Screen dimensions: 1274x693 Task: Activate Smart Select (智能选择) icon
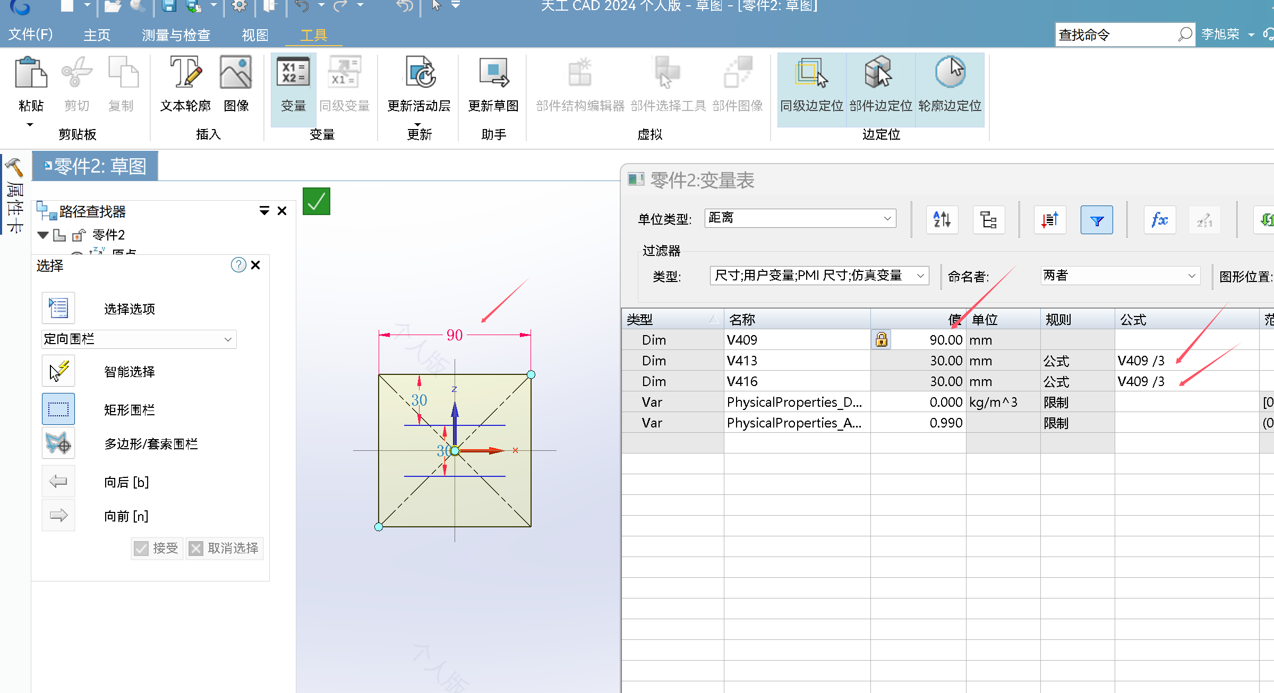(58, 371)
